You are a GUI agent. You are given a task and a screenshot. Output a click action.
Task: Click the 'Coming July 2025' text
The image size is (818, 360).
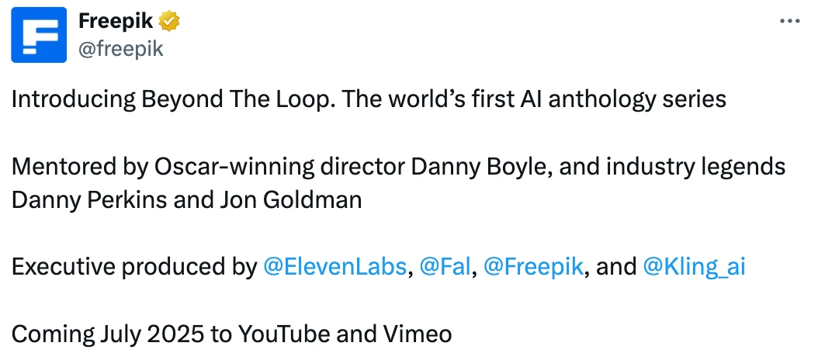click(x=108, y=334)
